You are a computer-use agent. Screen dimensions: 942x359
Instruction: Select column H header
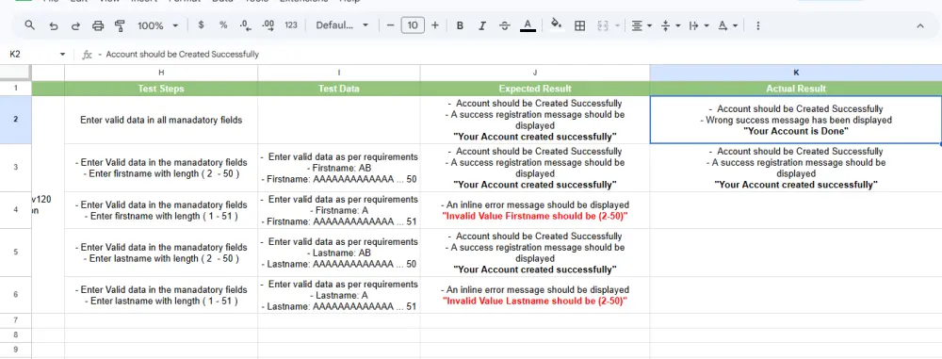click(x=161, y=73)
